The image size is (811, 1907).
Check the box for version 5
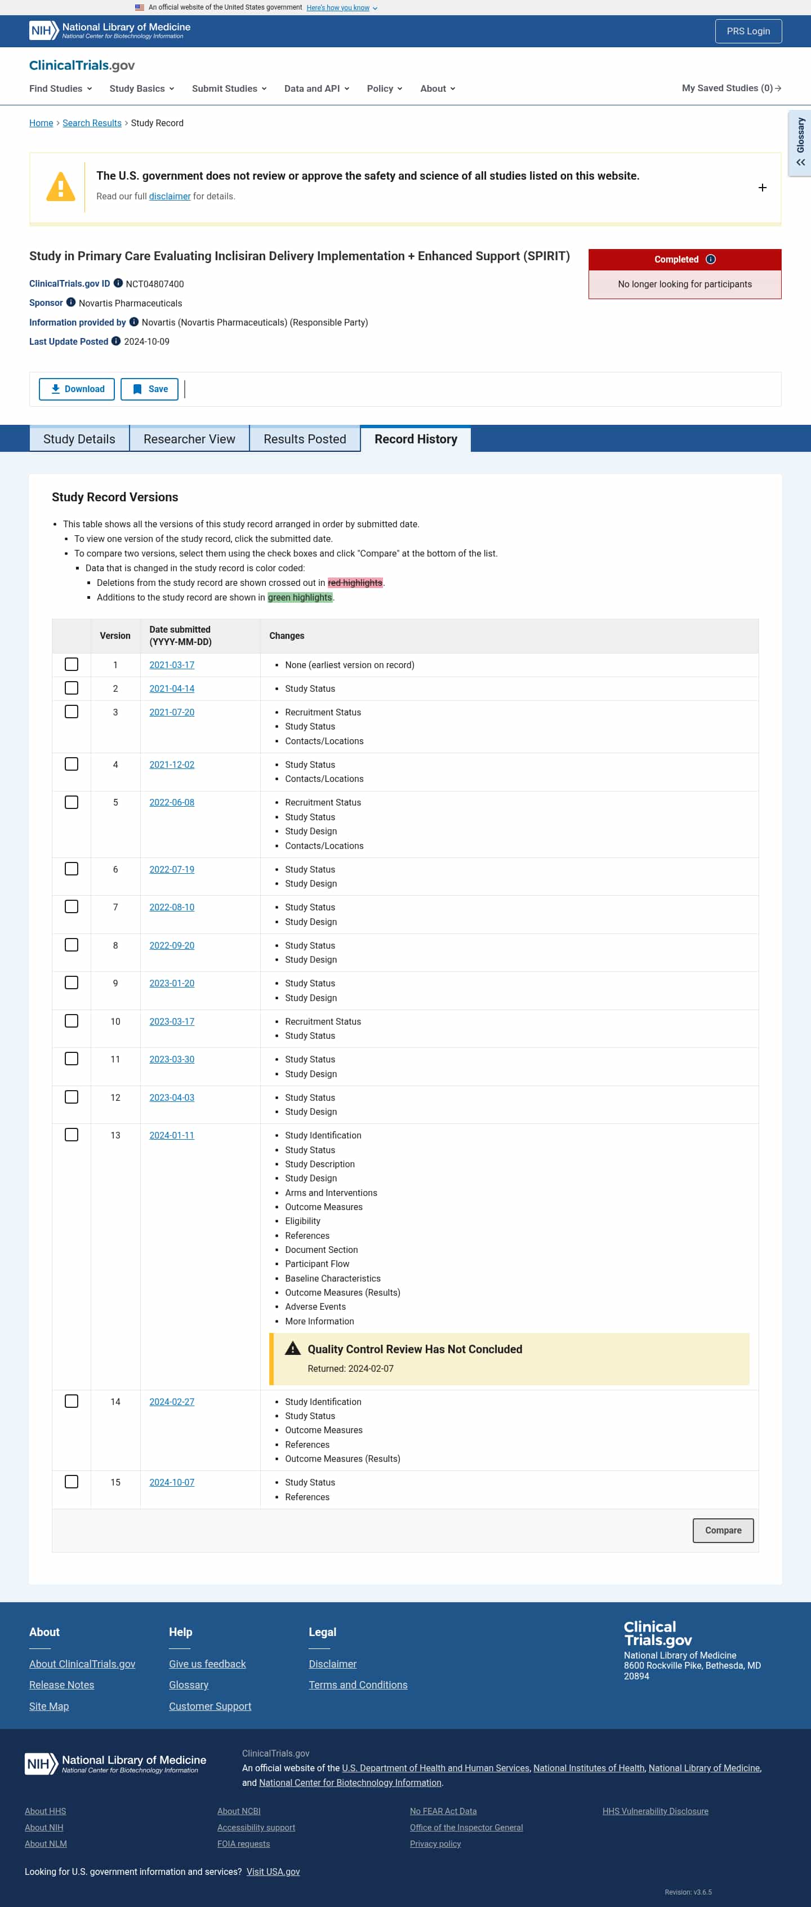pos(72,802)
